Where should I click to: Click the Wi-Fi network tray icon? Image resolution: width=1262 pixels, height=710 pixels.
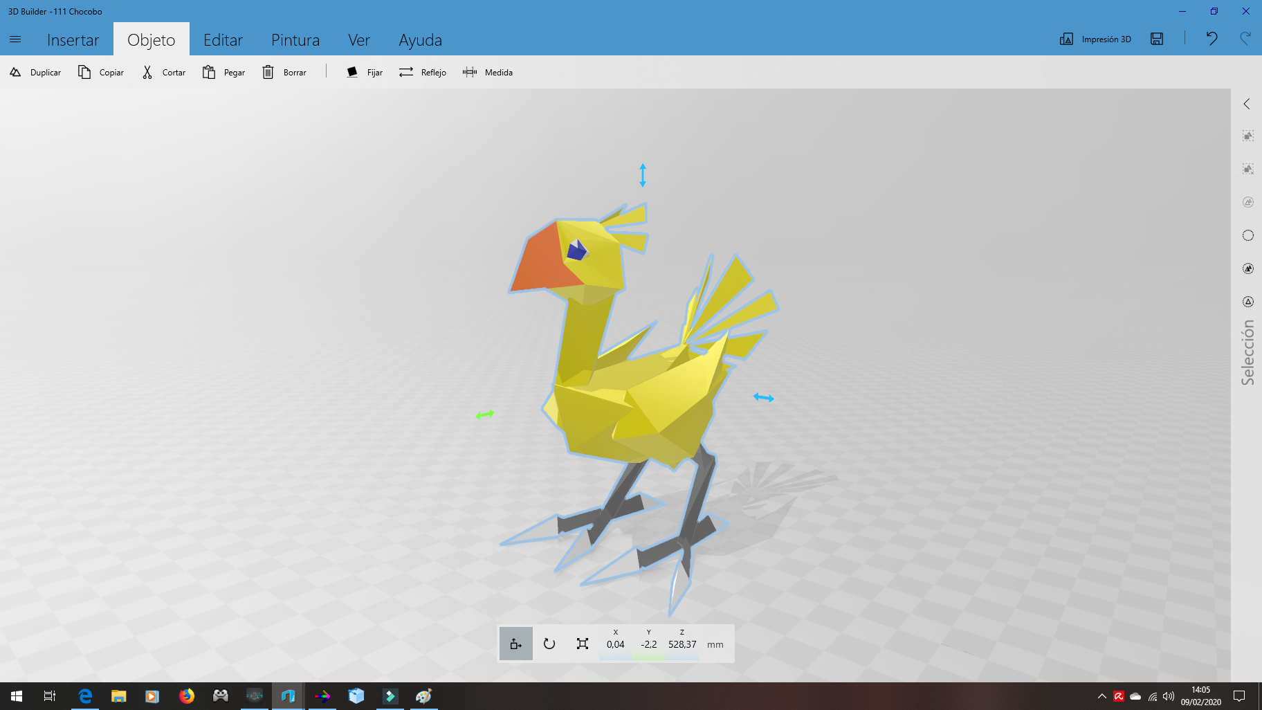pos(1152,696)
